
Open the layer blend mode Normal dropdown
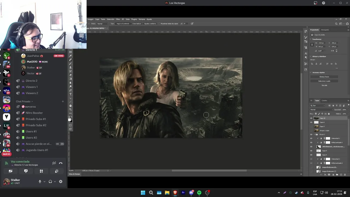321,110
